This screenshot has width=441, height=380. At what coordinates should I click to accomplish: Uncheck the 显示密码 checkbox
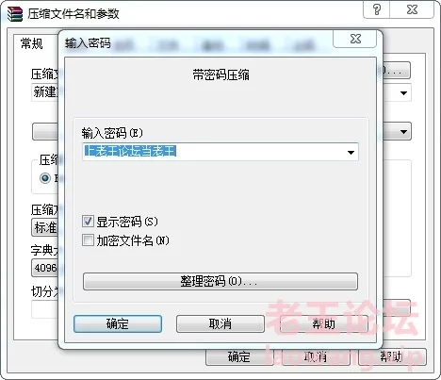coord(88,222)
